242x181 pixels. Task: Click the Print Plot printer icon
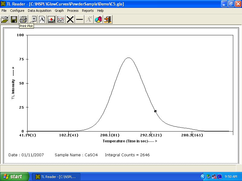pyautogui.click(x=23, y=20)
